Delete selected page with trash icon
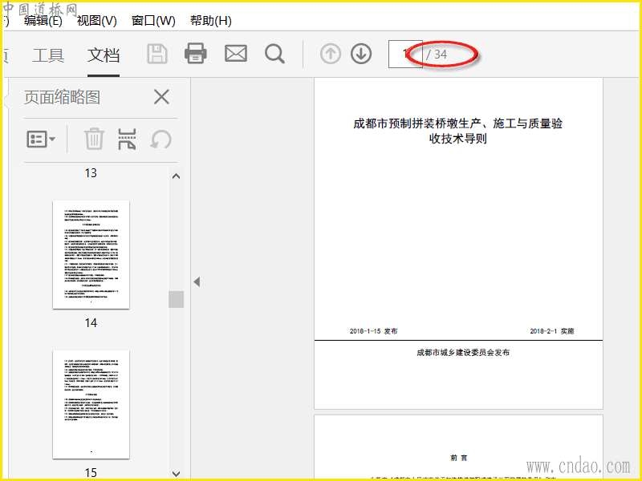 click(x=94, y=139)
